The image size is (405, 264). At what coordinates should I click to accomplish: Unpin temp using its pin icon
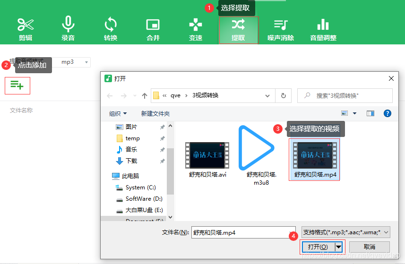pyautogui.click(x=162, y=138)
